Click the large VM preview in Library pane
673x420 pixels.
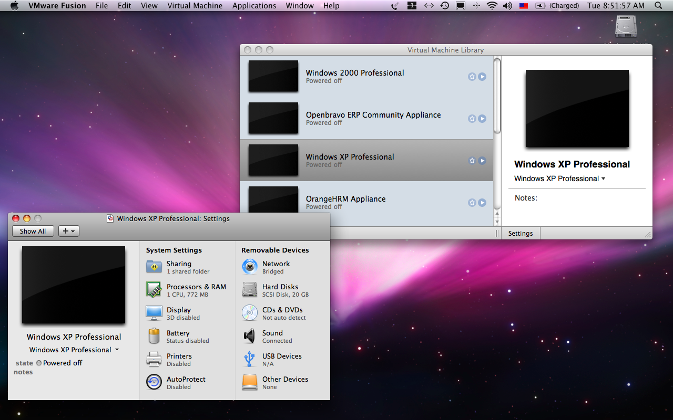pos(577,109)
